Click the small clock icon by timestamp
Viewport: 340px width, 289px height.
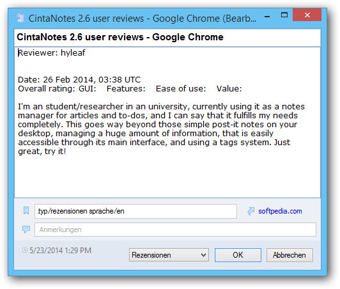pyautogui.click(x=25, y=250)
